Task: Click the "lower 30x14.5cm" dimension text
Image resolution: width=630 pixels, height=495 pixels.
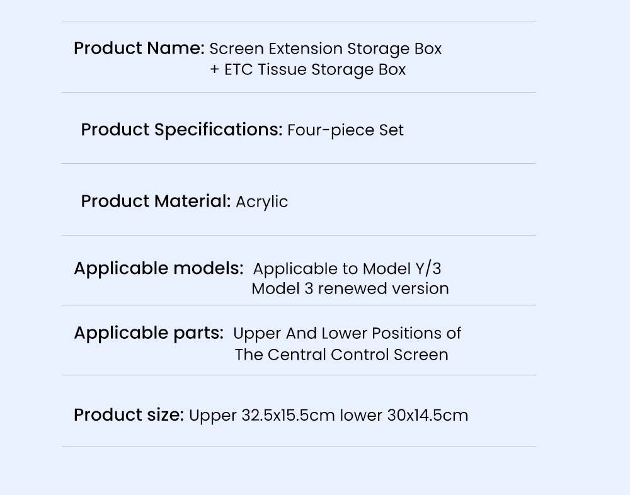Action: point(404,416)
